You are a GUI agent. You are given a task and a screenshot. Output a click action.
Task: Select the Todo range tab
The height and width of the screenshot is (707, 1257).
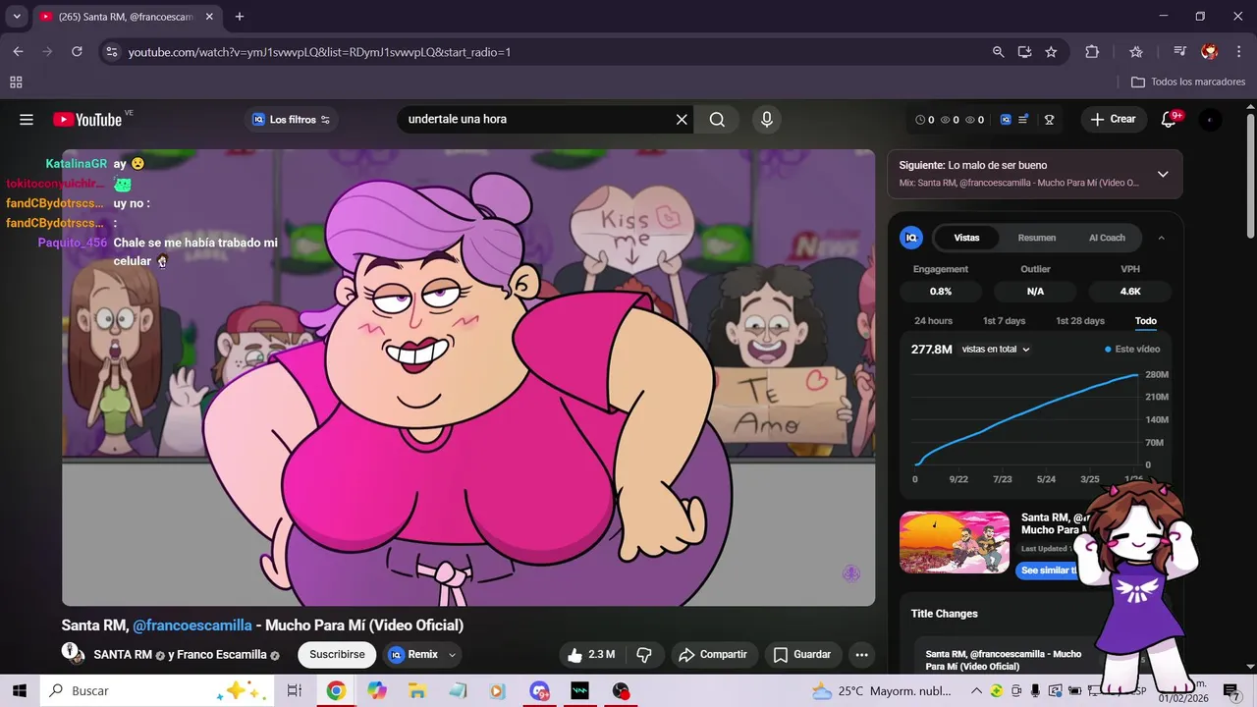[x=1145, y=321]
